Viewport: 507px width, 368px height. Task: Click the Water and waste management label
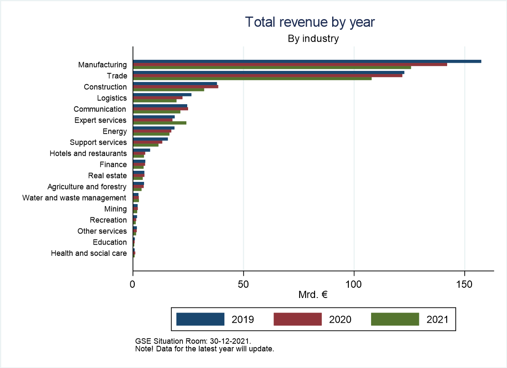coord(74,198)
